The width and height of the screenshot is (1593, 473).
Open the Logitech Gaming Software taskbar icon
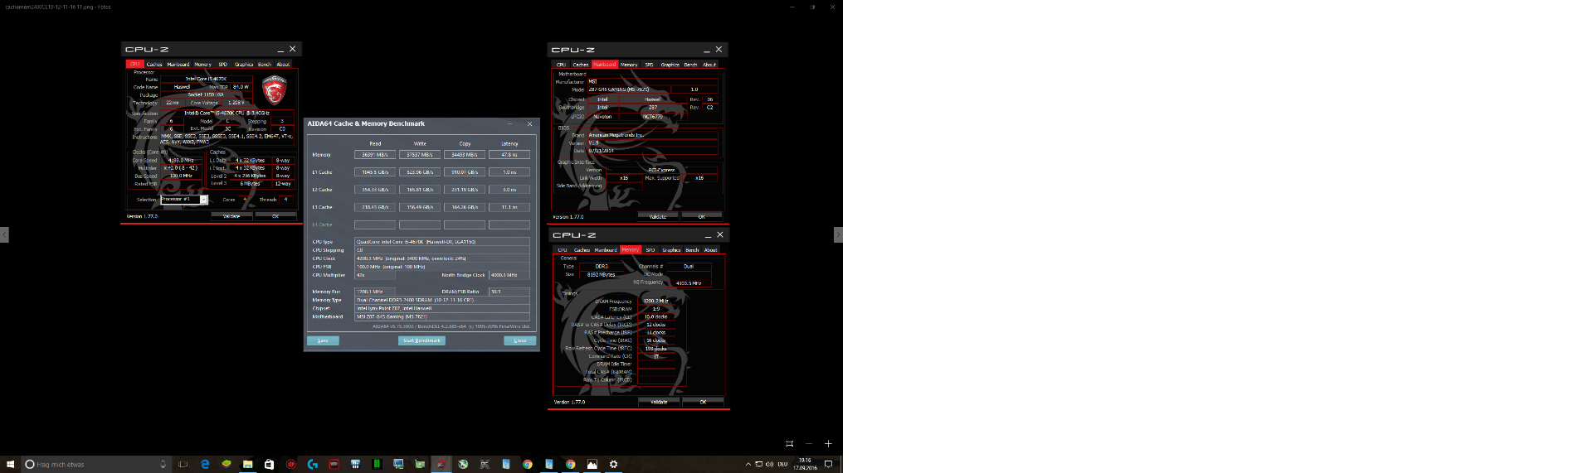pos(312,465)
